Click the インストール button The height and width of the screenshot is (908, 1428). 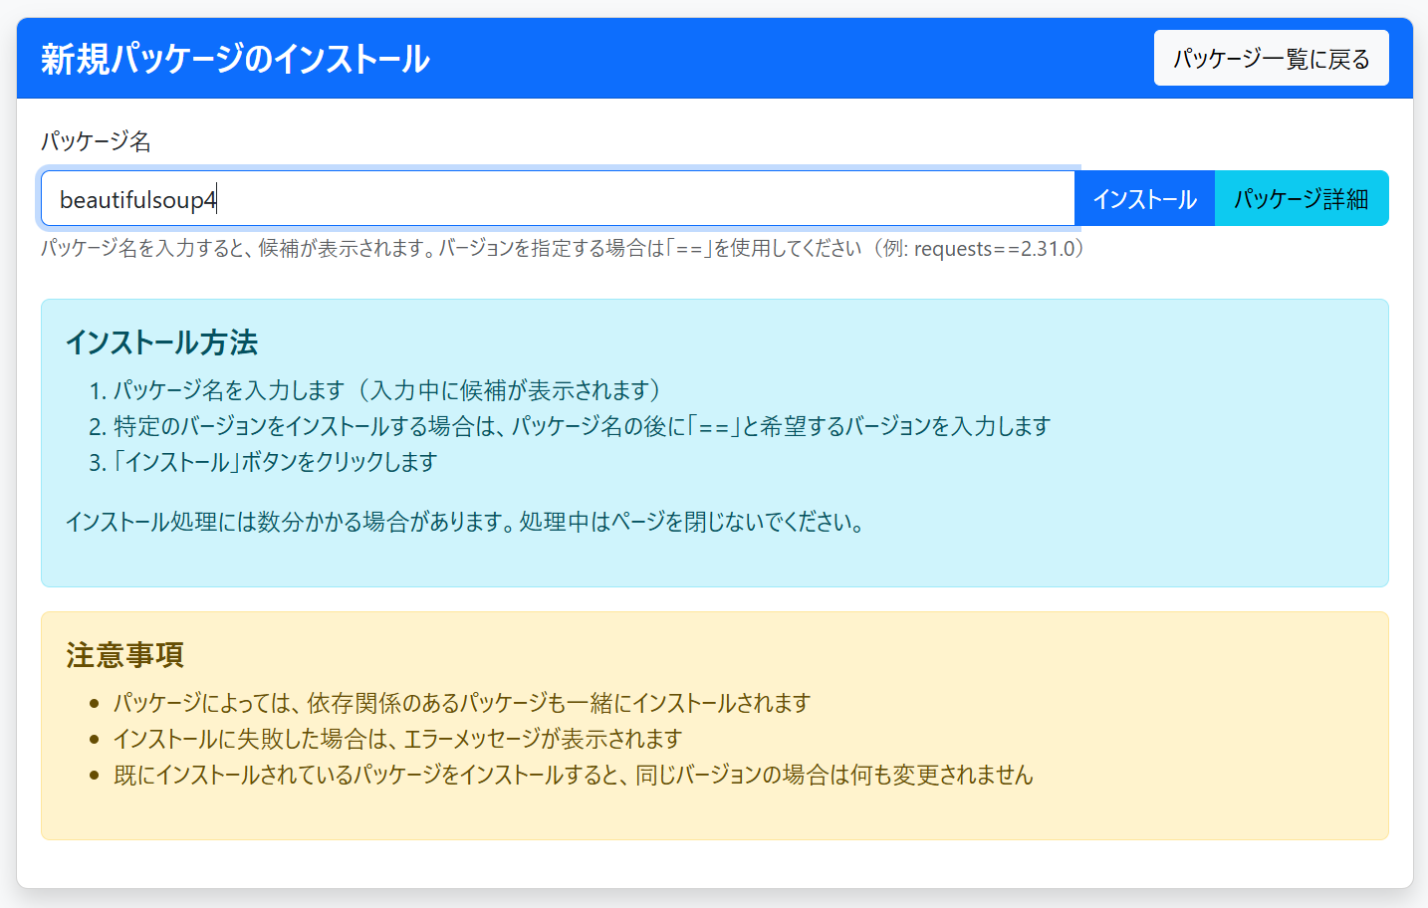(x=1144, y=197)
